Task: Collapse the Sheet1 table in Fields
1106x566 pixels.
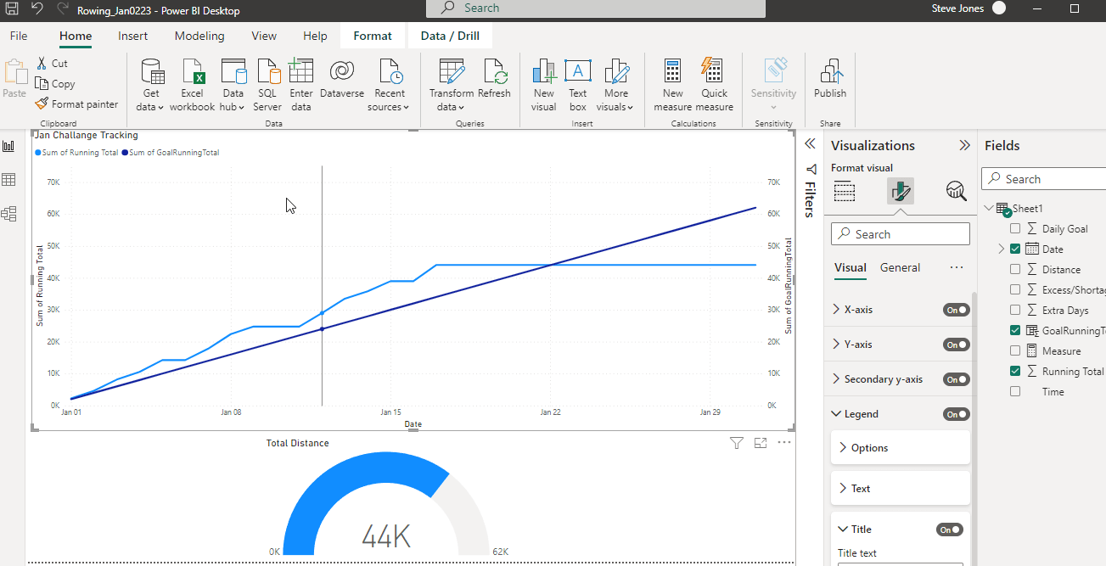Action: tap(990, 209)
